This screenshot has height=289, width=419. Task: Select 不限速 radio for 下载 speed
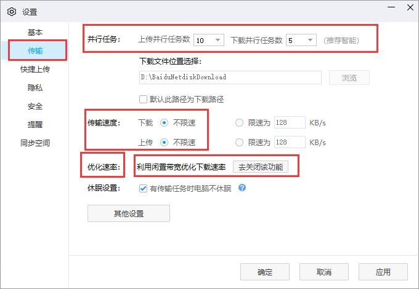tap(165, 123)
